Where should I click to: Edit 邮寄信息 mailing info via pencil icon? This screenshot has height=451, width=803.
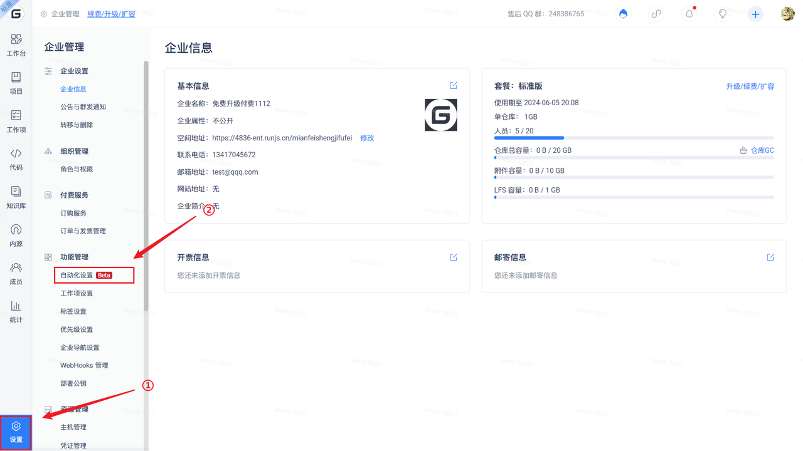pos(770,257)
